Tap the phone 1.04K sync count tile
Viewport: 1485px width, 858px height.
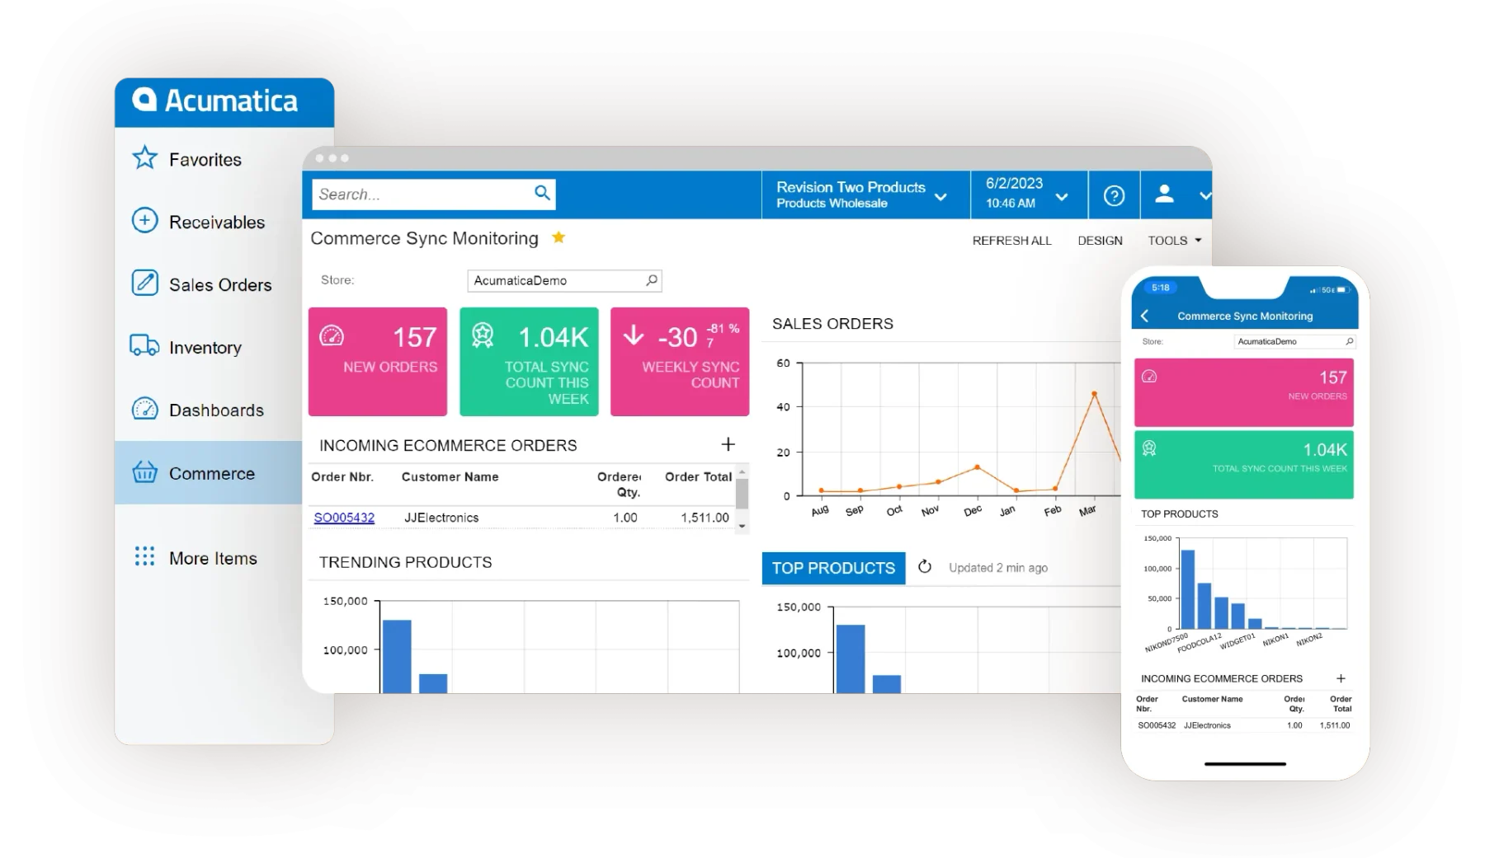point(1243,464)
